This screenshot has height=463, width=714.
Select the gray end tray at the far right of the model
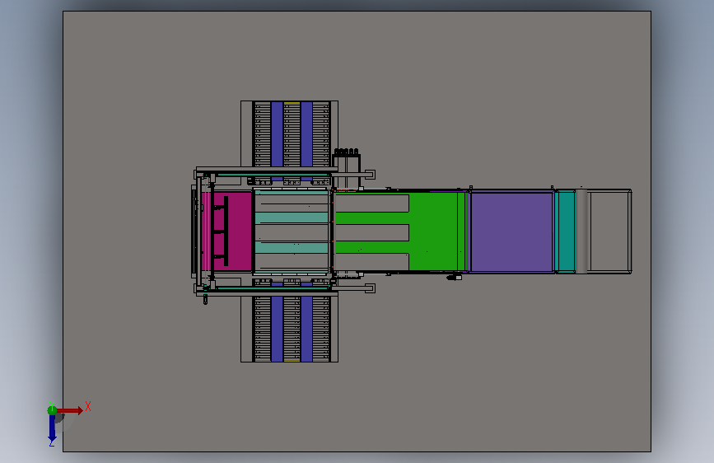coord(609,231)
